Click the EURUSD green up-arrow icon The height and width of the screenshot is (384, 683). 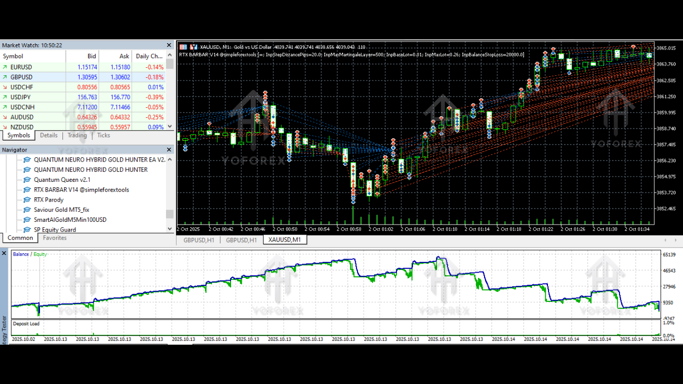[x=5, y=67]
